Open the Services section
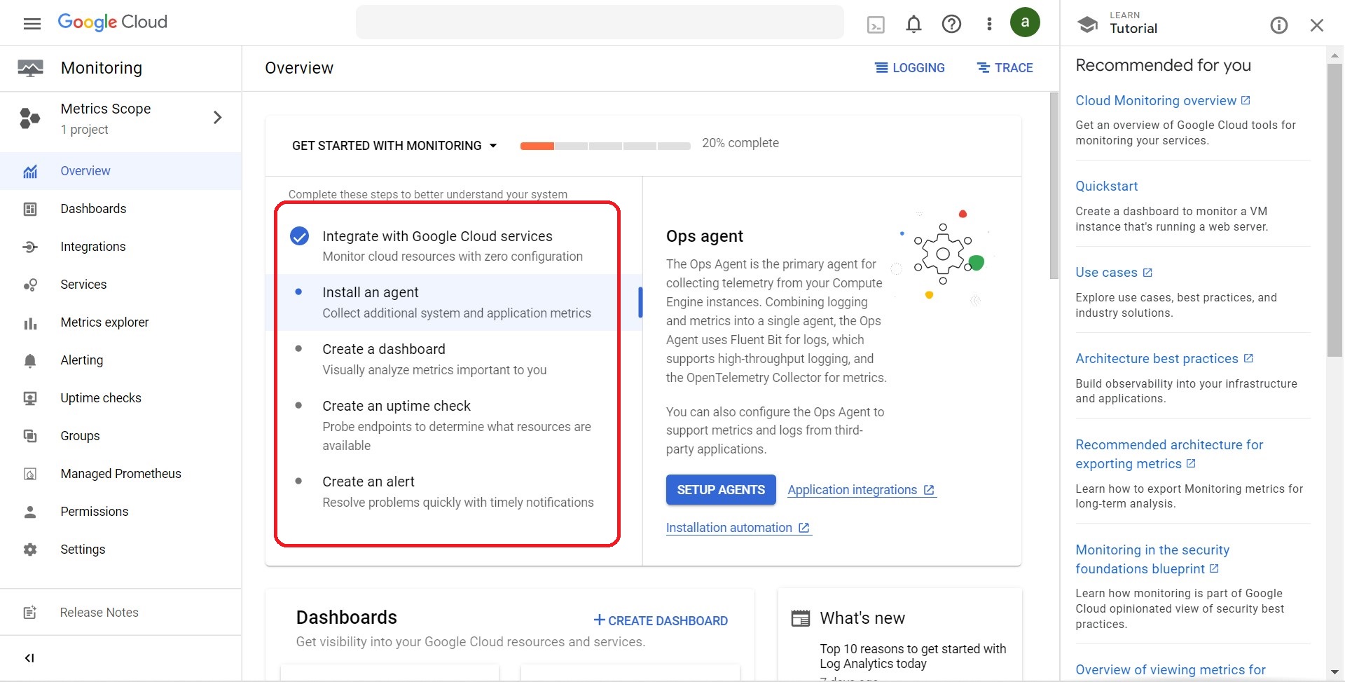This screenshot has height=682, width=1345. (x=83, y=284)
